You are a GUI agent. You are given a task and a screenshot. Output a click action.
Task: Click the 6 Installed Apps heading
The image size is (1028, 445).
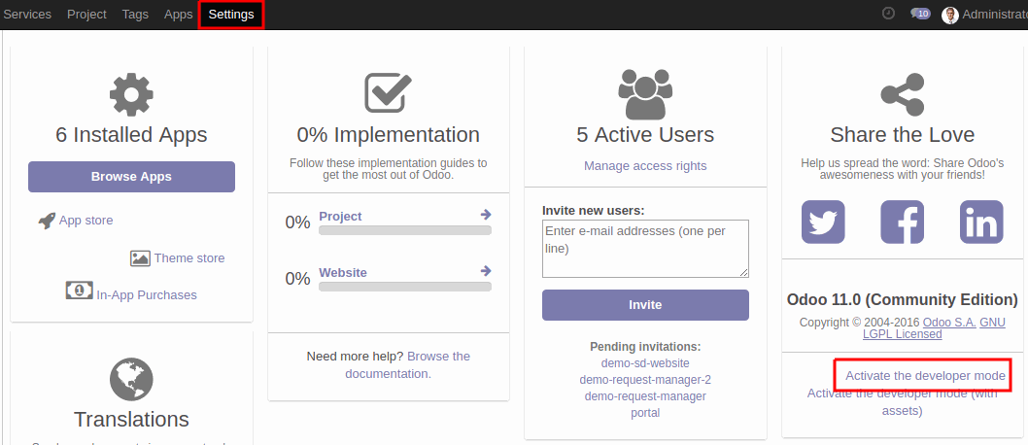point(131,135)
